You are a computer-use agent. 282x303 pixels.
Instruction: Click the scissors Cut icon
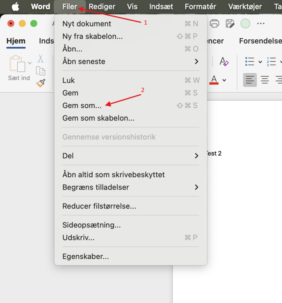pyautogui.click(x=40, y=59)
